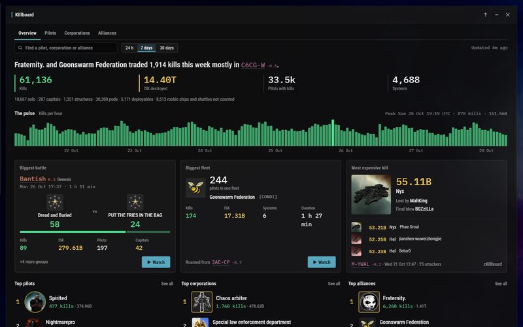Open the 3AE-CP system link

click(221, 262)
